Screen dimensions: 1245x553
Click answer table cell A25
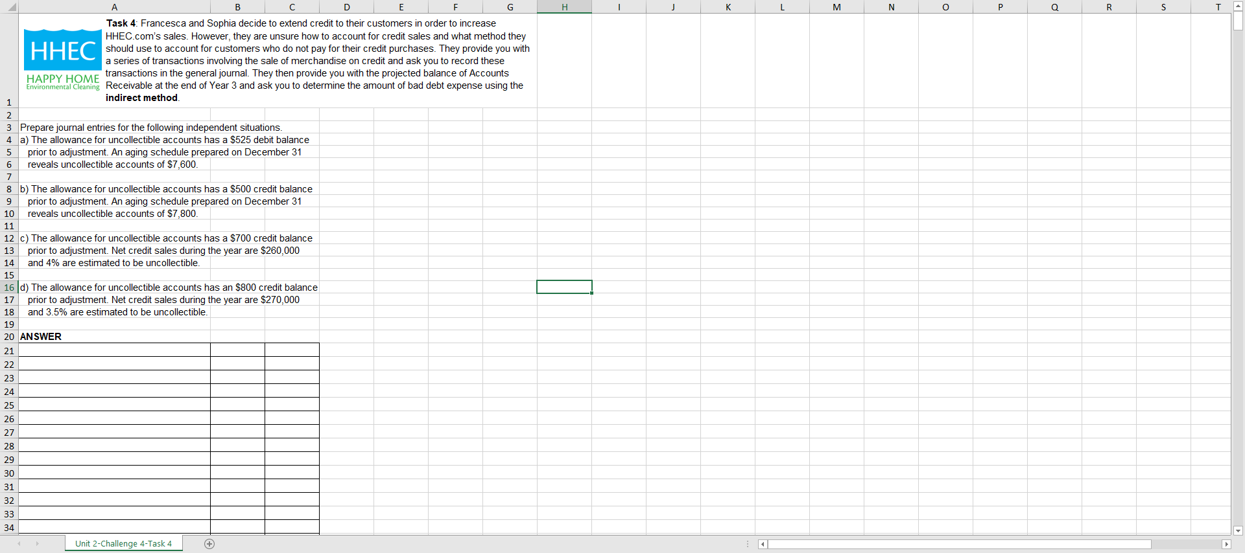[x=114, y=405]
